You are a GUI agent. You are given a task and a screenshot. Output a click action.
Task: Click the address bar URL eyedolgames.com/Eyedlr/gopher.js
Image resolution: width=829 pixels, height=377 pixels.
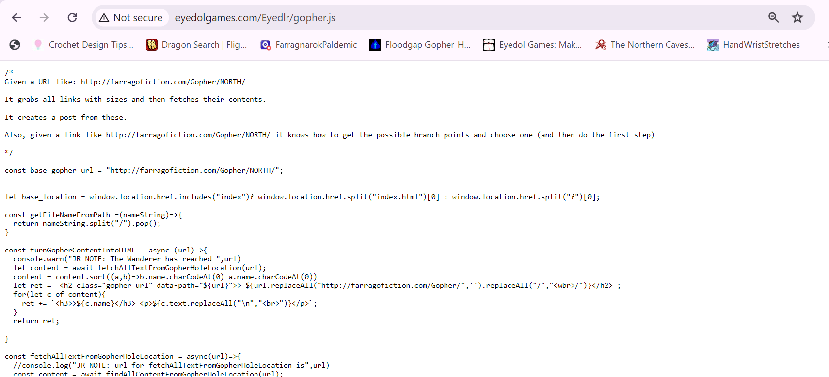[x=255, y=18]
